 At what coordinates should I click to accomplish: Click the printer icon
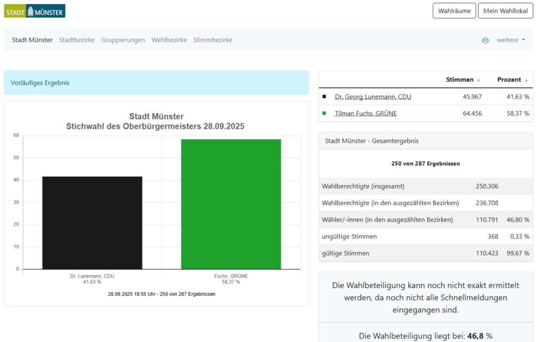pos(485,40)
